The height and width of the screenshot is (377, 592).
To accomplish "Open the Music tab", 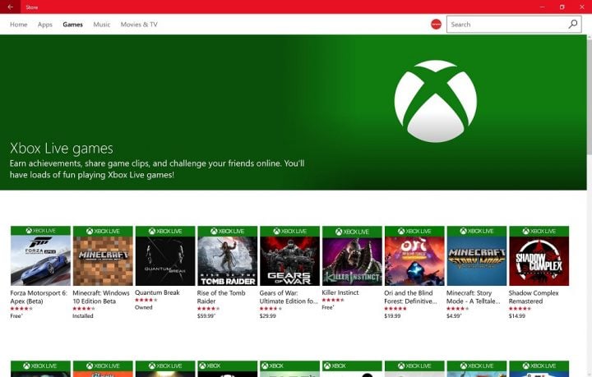I will click(102, 24).
